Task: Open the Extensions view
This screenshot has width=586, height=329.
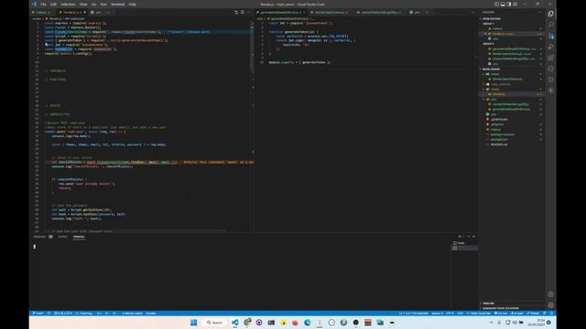Action: [x=551, y=58]
